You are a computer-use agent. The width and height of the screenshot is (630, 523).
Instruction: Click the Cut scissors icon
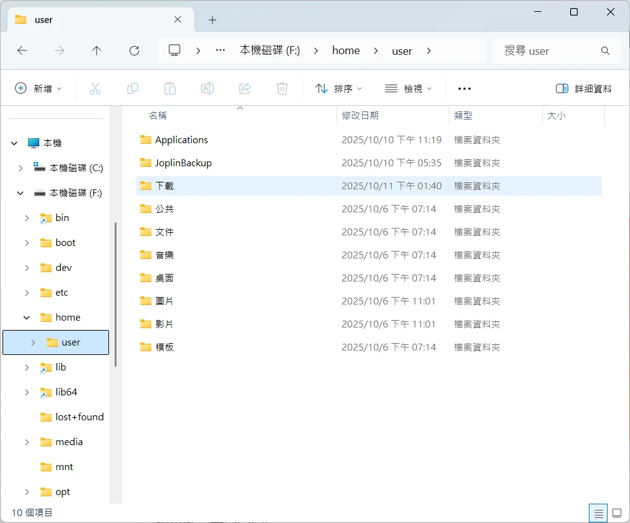(x=95, y=88)
